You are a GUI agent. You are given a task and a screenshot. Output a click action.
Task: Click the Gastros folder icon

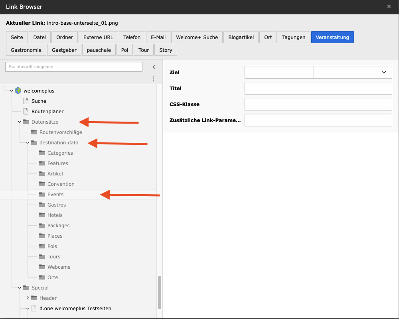pos(42,205)
